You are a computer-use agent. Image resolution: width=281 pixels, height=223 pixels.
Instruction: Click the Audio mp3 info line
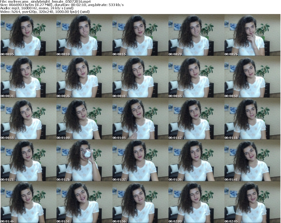[x=37, y=8]
